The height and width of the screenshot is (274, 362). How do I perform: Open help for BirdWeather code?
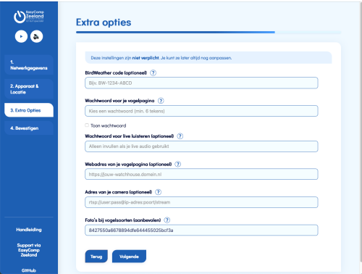coord(153,72)
